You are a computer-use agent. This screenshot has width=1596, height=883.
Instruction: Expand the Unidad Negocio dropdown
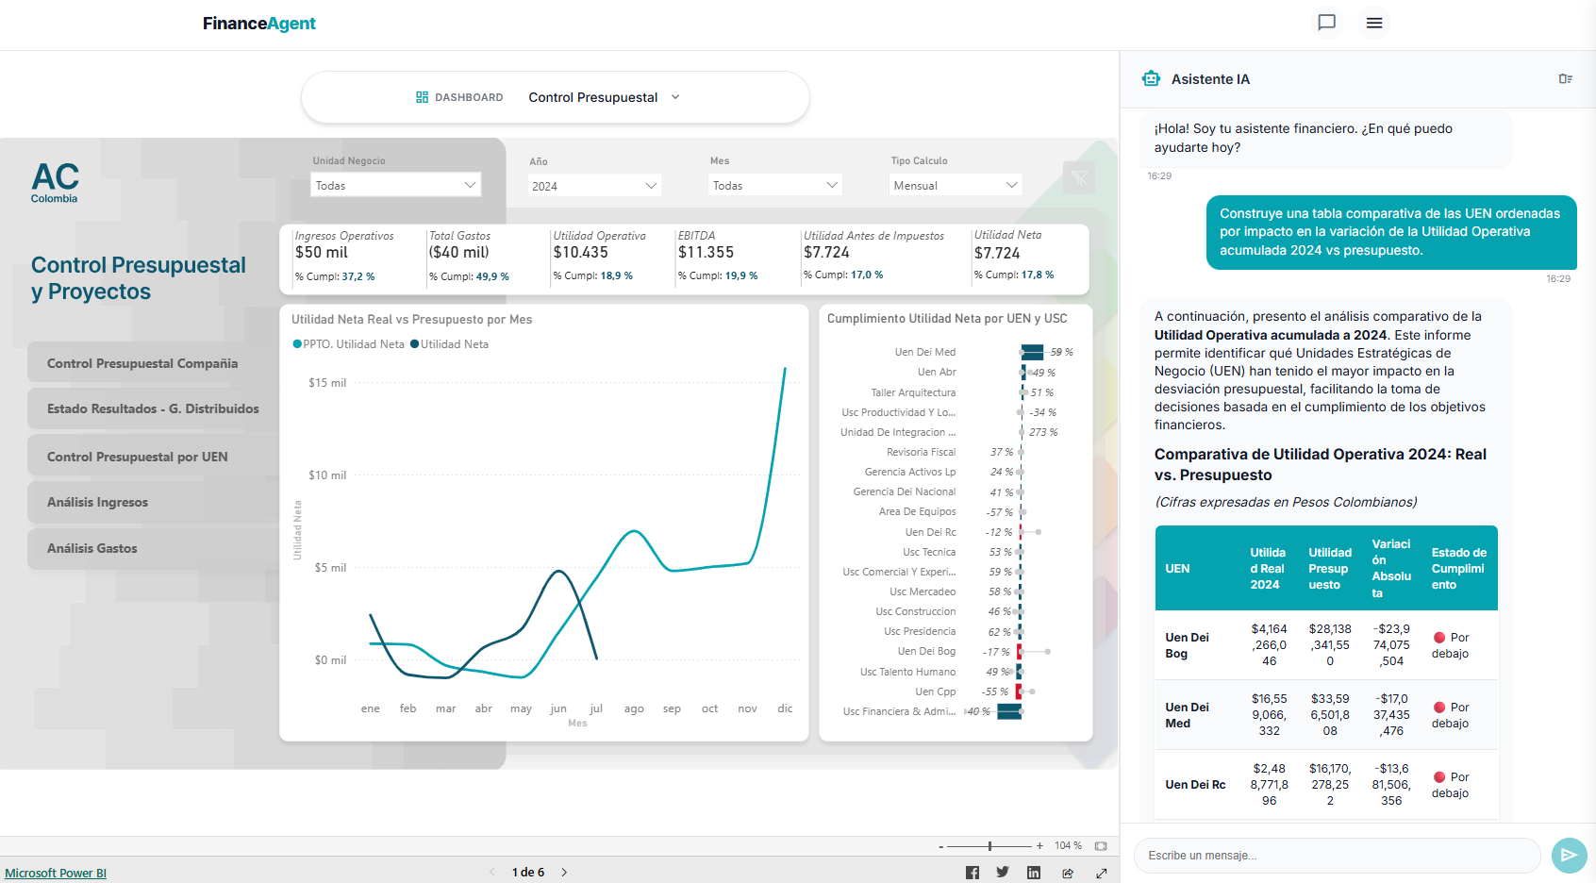point(395,185)
